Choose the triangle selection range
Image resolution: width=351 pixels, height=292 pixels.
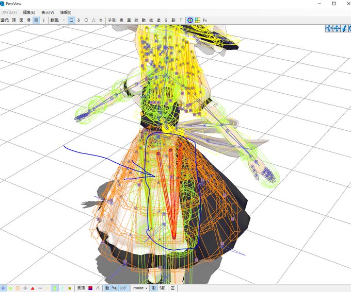click(x=93, y=20)
